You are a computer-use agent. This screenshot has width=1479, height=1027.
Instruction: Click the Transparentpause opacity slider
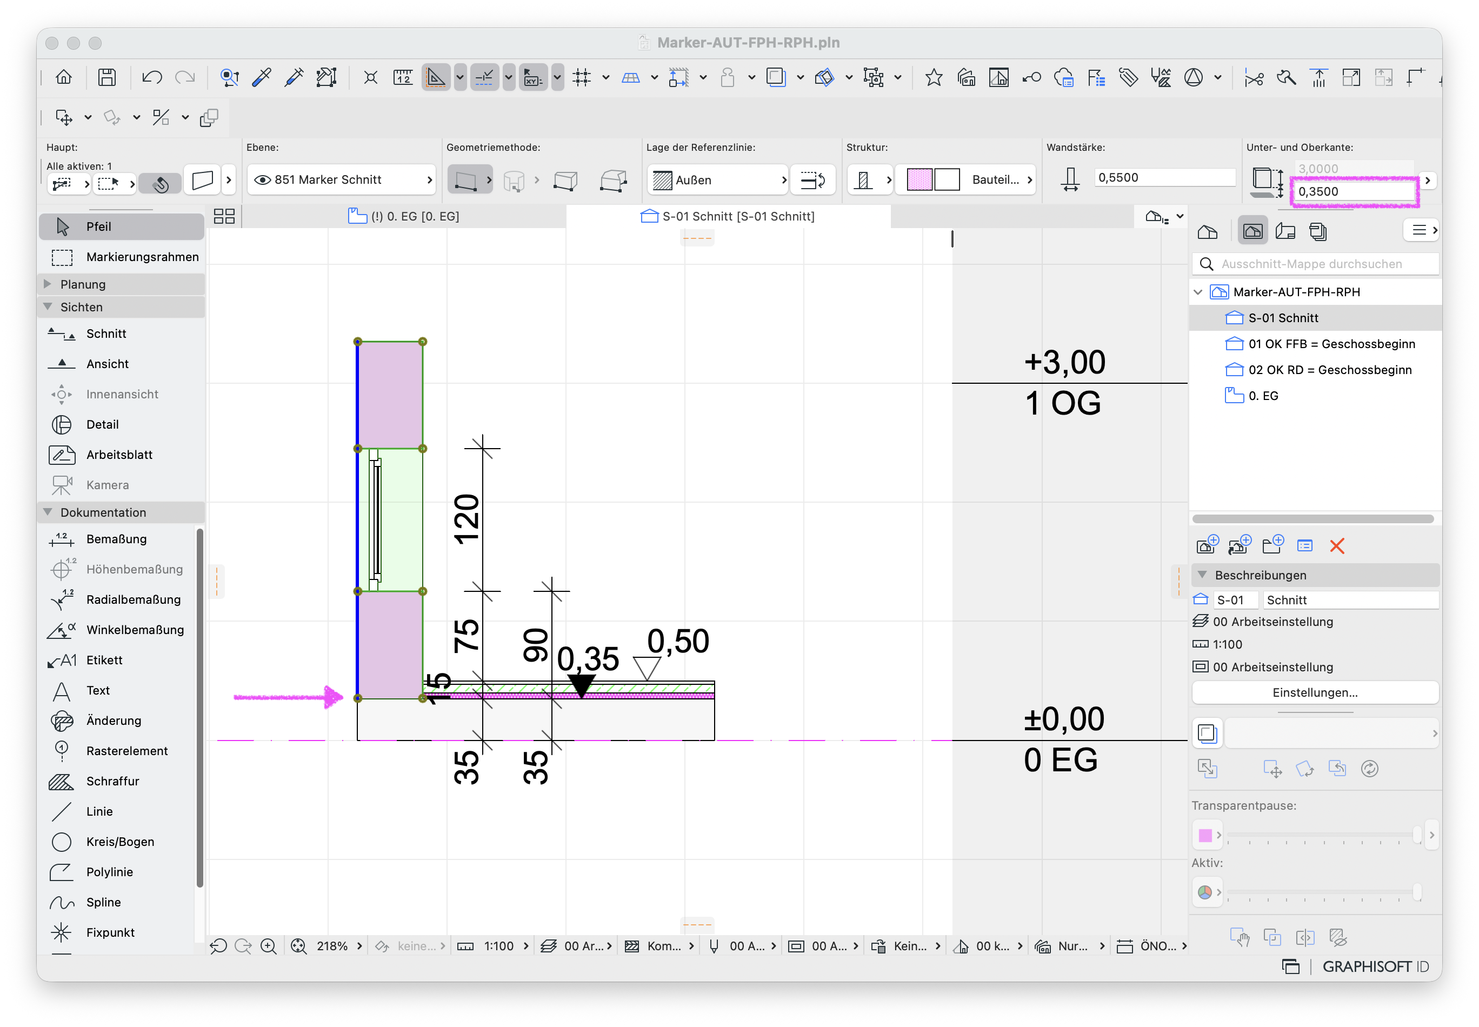[1323, 835]
